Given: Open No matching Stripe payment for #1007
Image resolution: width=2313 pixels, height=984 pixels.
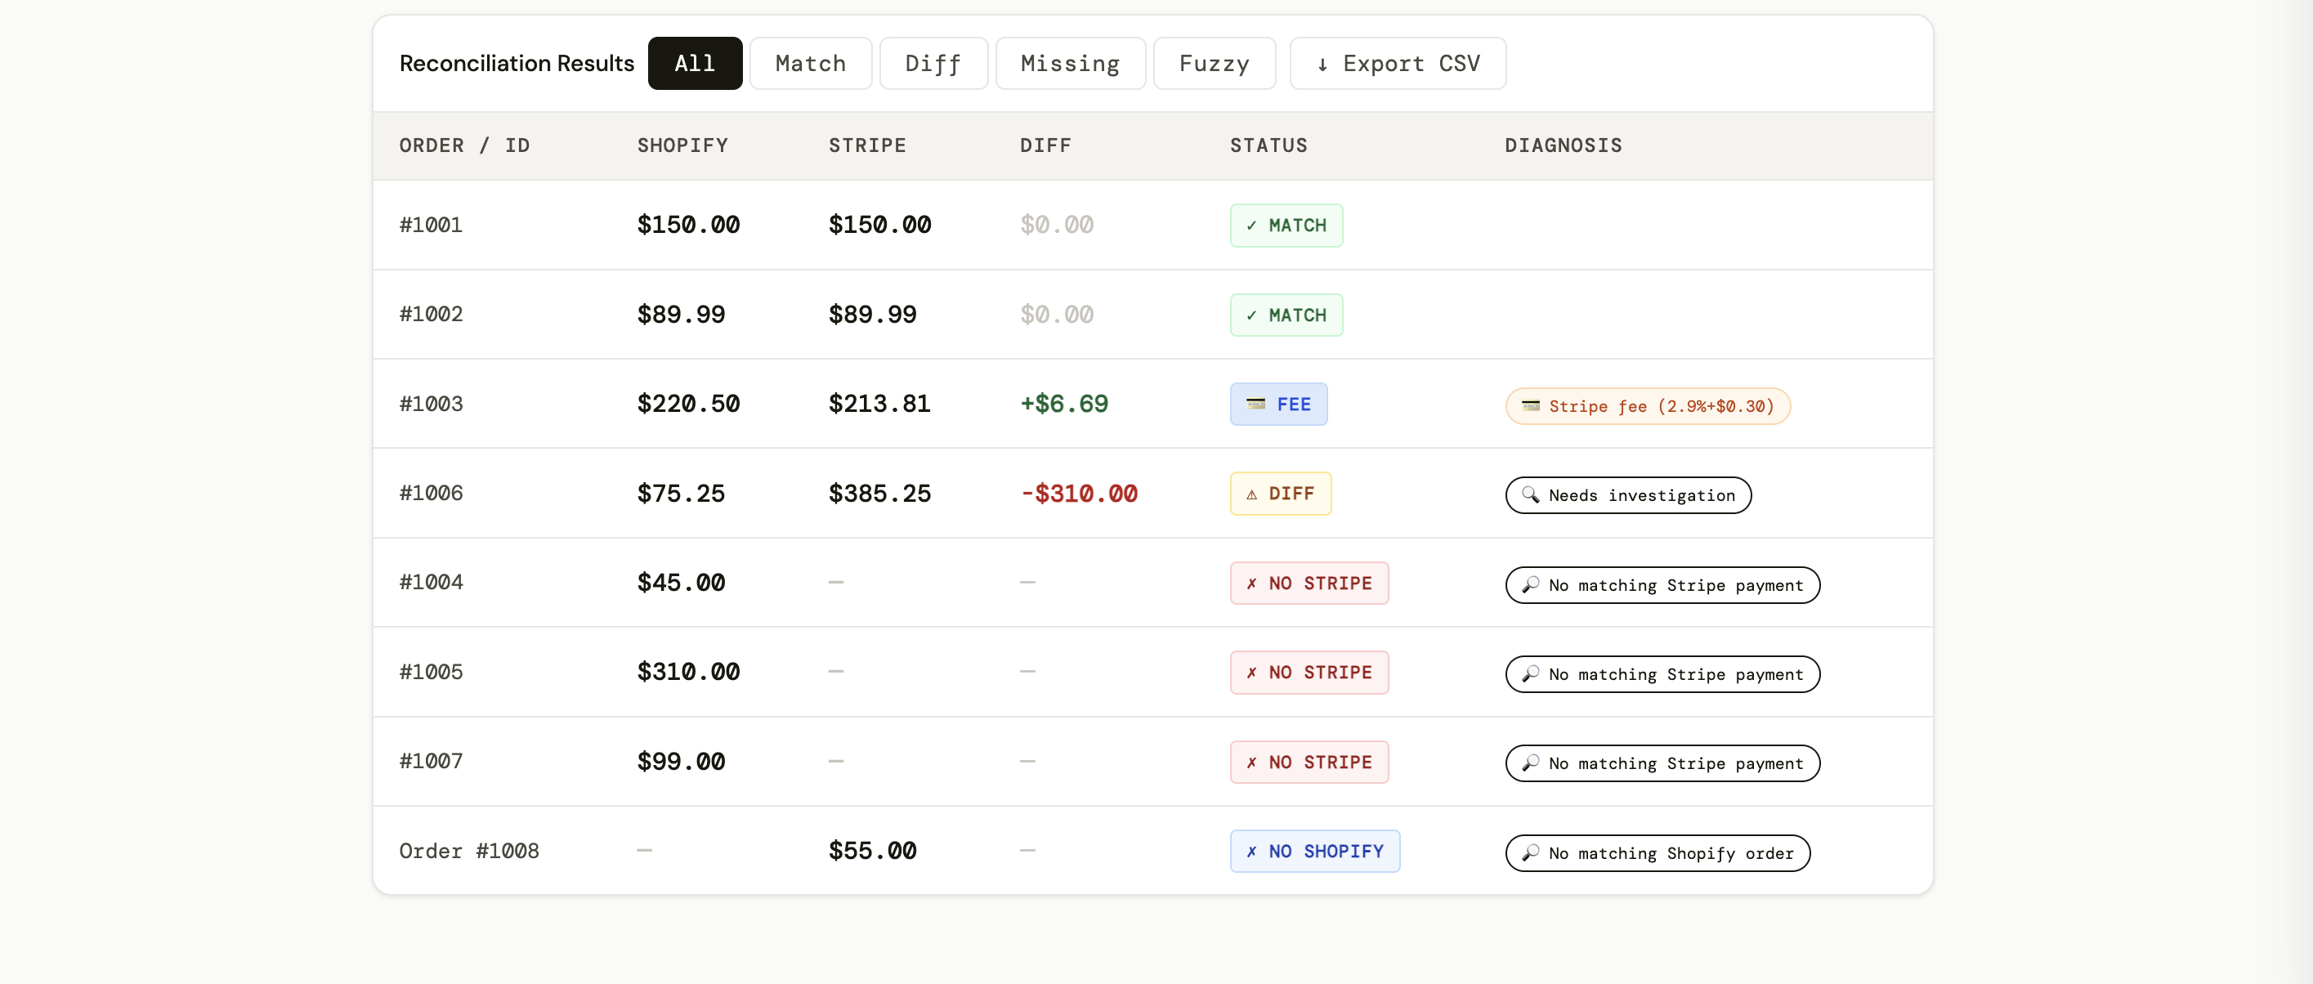Looking at the screenshot, I should [x=1662, y=763].
